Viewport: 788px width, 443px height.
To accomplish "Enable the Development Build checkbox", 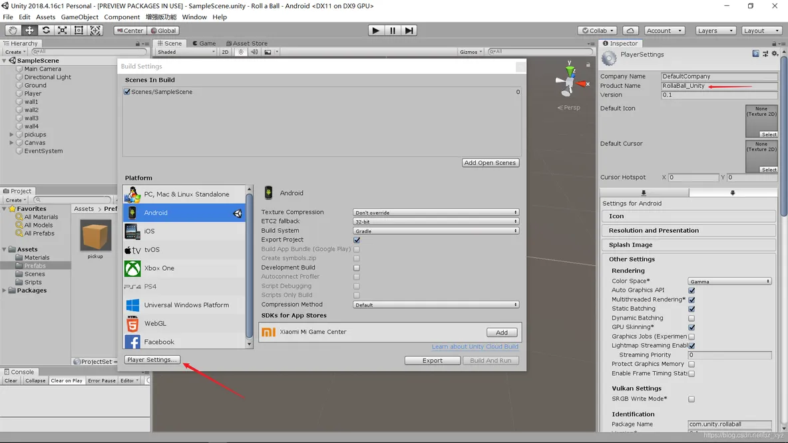I will pos(357,267).
